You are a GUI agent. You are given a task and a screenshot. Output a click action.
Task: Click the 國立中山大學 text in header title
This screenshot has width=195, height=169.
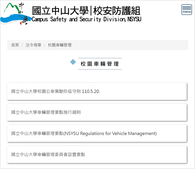pyautogui.click(x=60, y=11)
